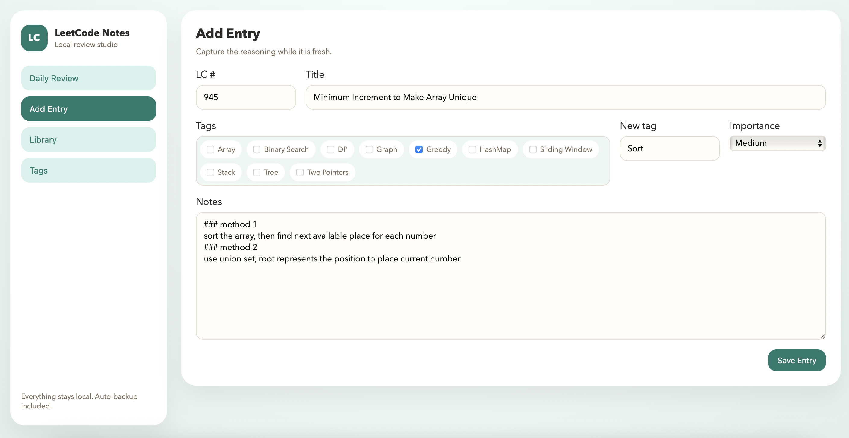The image size is (849, 438).
Task: Open the Daily Review section
Action: [x=88, y=78]
